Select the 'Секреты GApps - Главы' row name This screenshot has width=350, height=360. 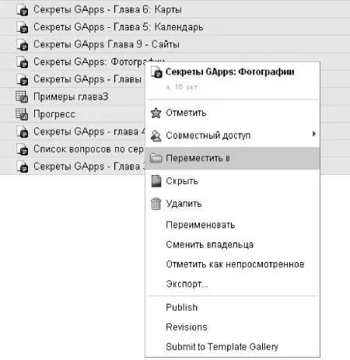point(88,79)
